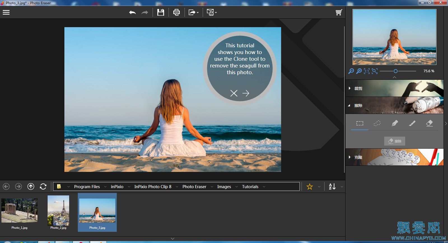Open dropdown after Program Files breadcrumb
448x243 pixels.
pos(105,187)
